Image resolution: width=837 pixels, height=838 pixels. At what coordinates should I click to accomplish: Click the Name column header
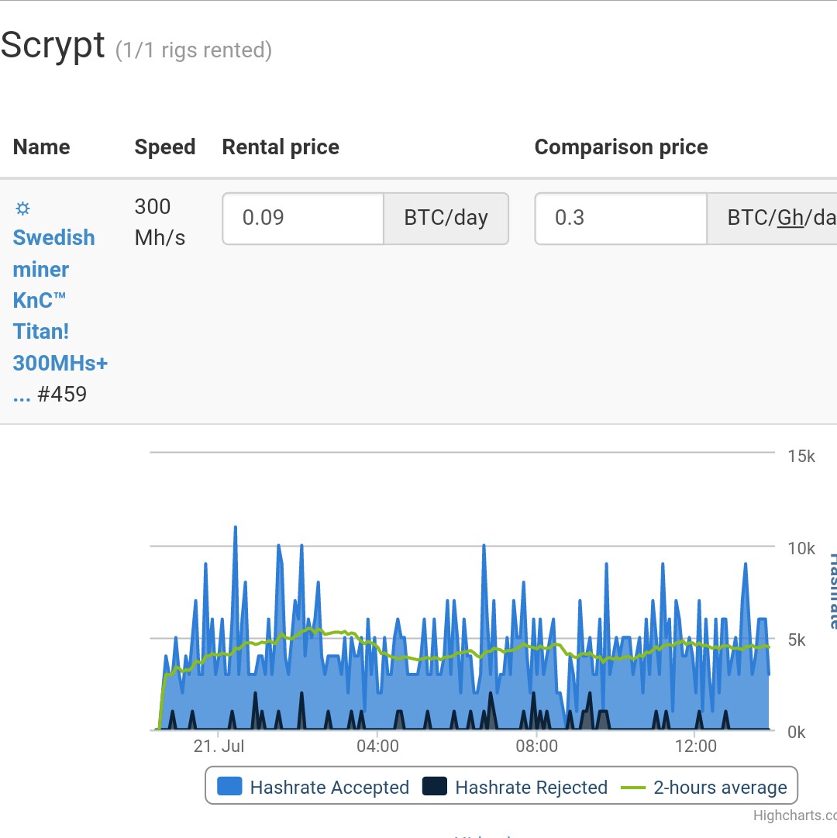tap(42, 147)
